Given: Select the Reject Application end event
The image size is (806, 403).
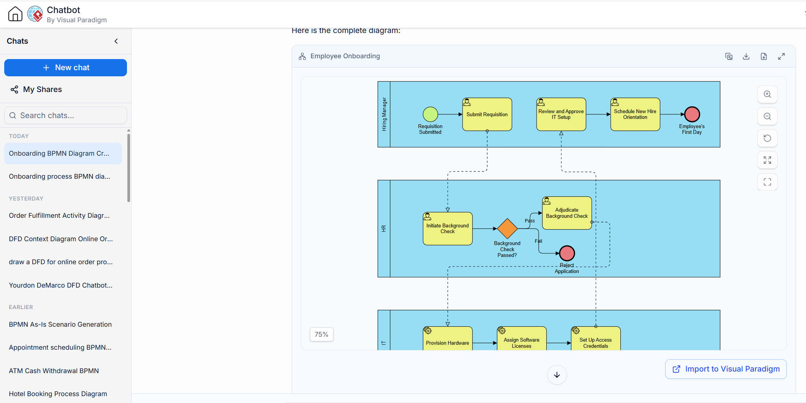Looking at the screenshot, I should tap(567, 253).
